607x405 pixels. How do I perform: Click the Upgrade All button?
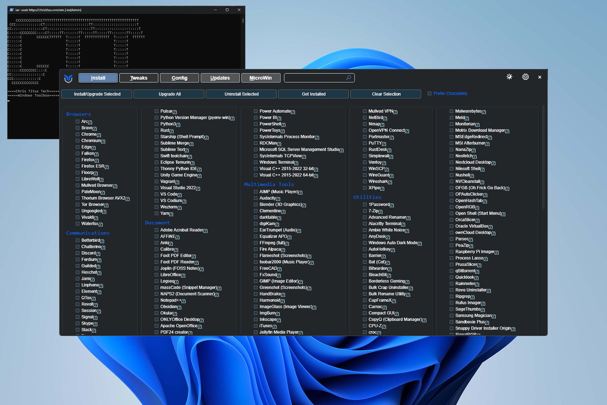coord(169,94)
